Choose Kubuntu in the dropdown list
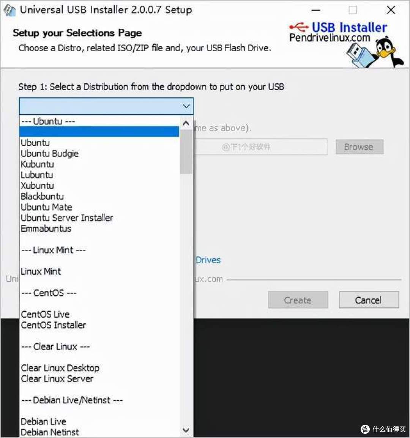This screenshot has height=438, width=410. point(99,164)
